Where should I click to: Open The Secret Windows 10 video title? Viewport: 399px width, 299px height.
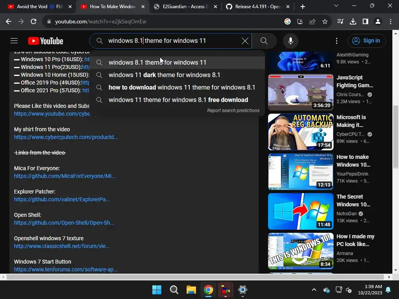click(x=353, y=201)
